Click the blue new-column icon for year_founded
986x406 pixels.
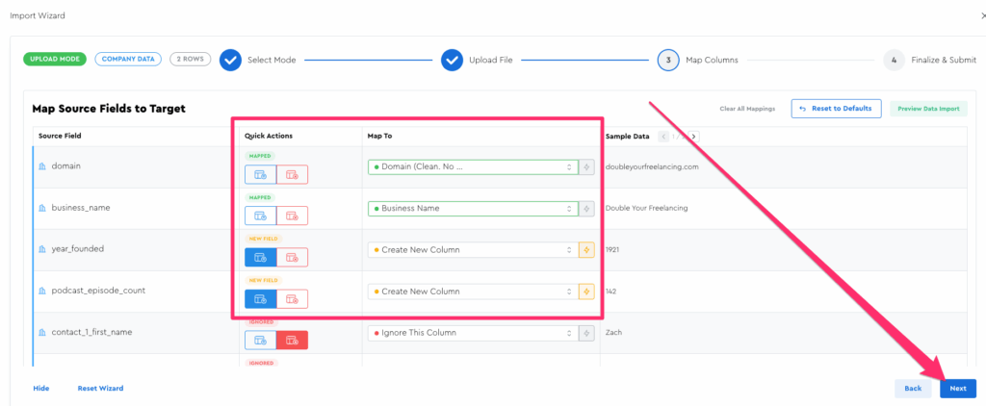coord(260,257)
